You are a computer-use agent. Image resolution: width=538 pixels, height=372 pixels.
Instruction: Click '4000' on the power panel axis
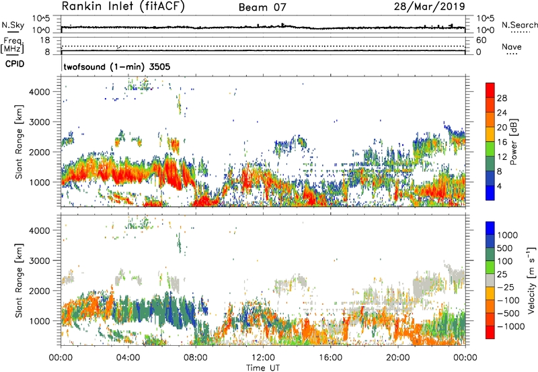point(40,92)
